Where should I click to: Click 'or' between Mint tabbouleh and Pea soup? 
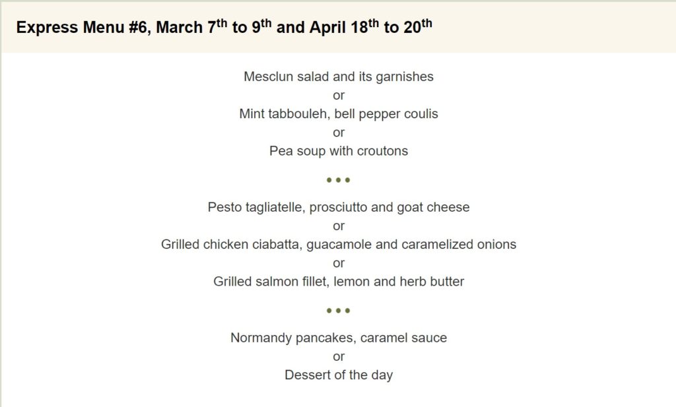pos(339,132)
